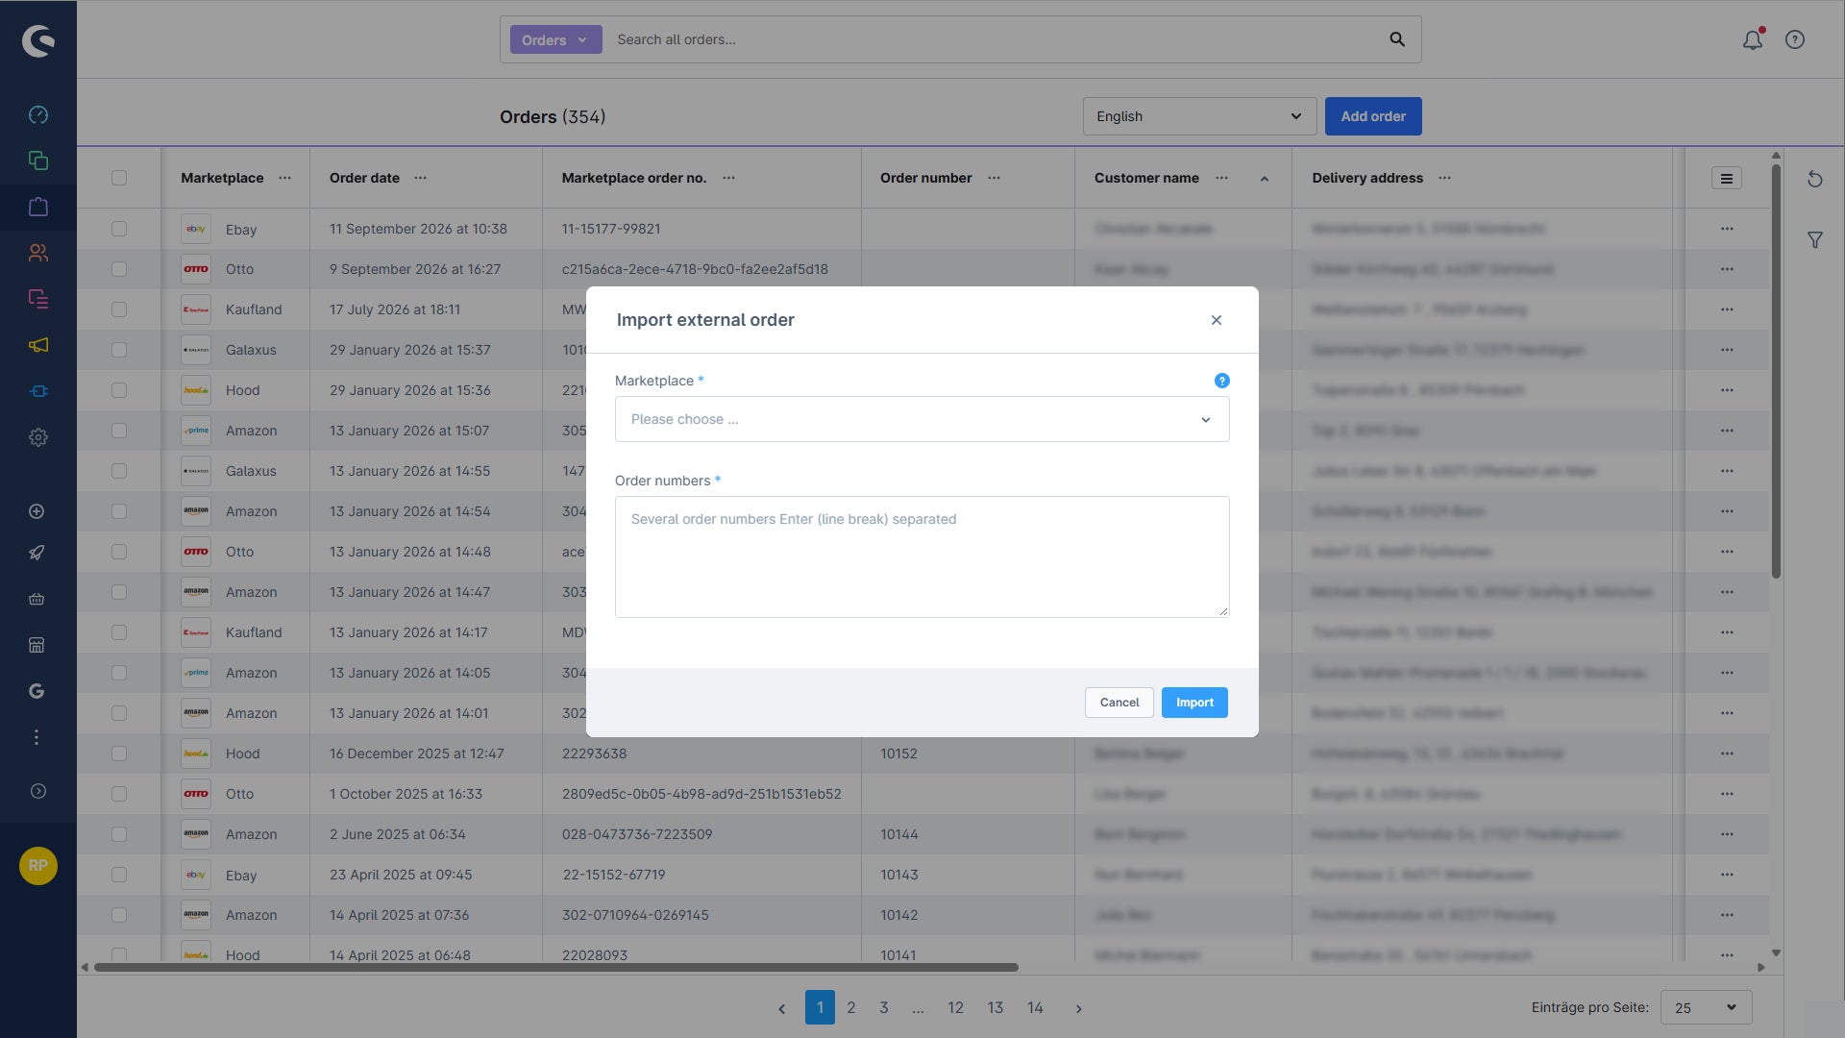The height and width of the screenshot is (1038, 1845).
Task: Click the filter funnel icon
Action: pos(1815,240)
